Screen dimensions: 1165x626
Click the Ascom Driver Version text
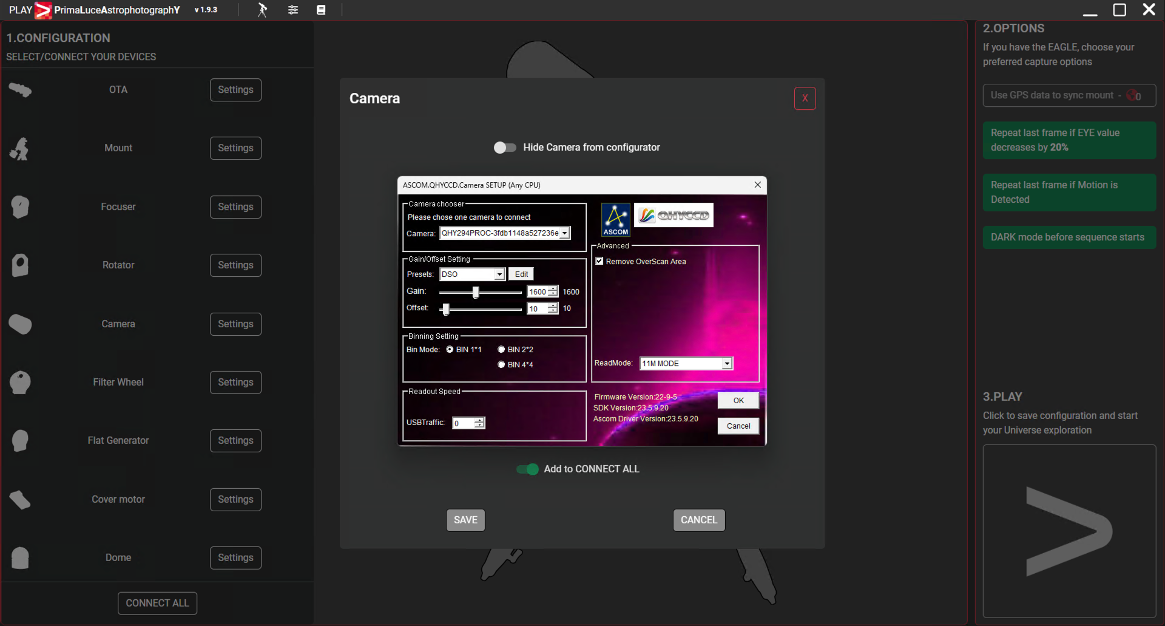coord(646,419)
